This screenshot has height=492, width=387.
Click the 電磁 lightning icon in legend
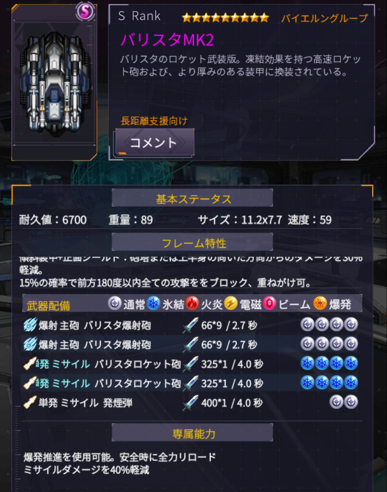tap(231, 303)
